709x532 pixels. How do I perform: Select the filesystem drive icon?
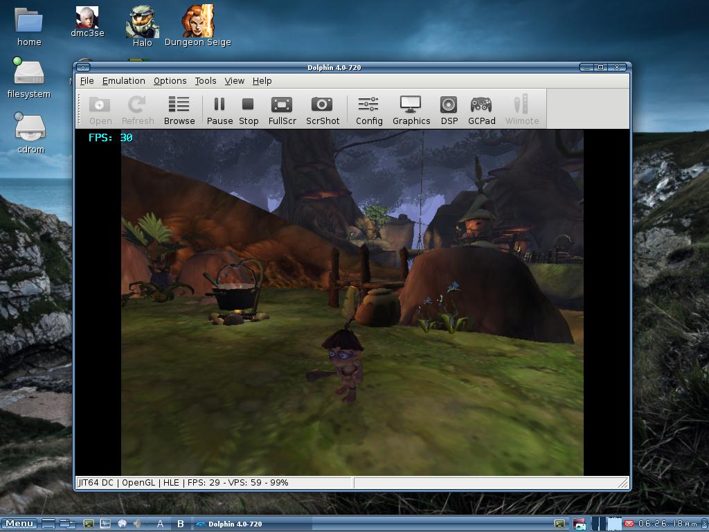(x=28, y=78)
